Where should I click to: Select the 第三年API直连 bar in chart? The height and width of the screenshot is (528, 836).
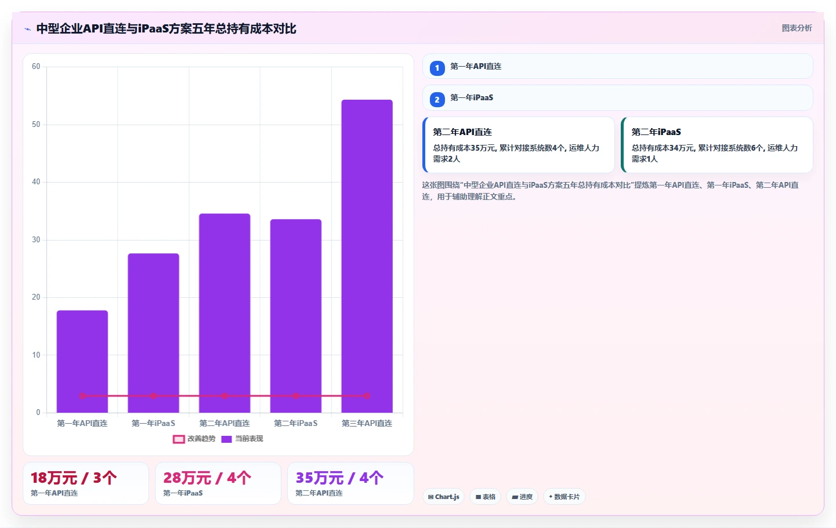pyautogui.click(x=367, y=256)
